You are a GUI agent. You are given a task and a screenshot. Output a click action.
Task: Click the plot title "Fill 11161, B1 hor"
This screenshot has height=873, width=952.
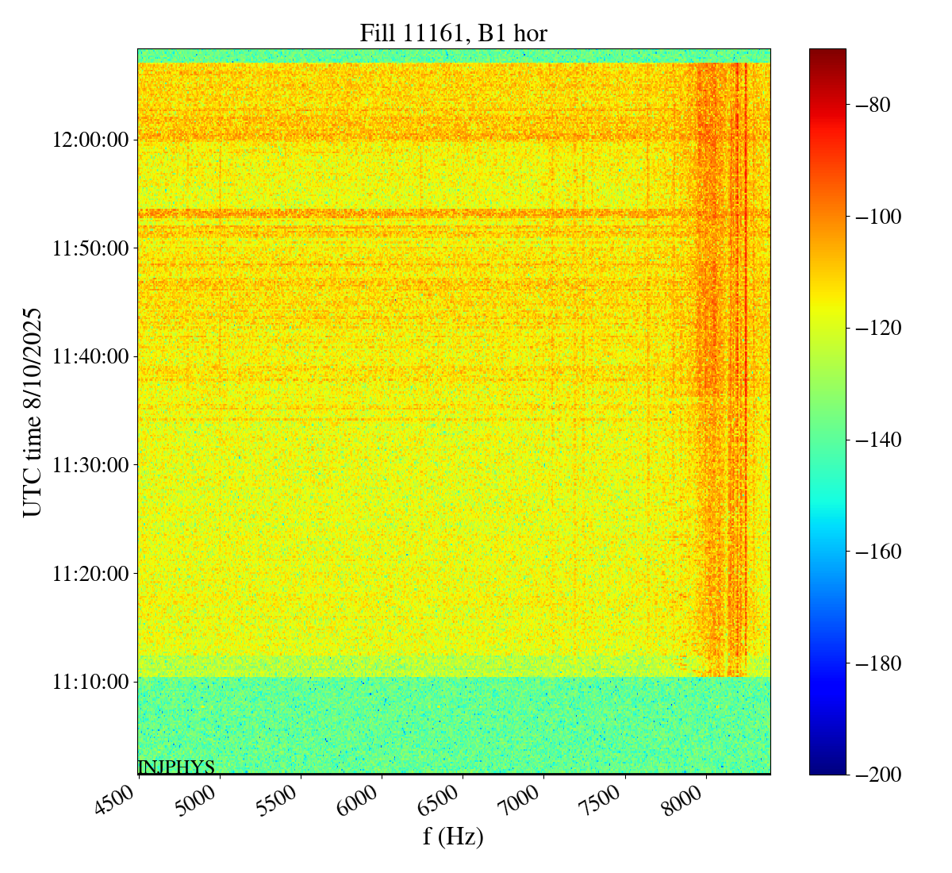(x=453, y=33)
